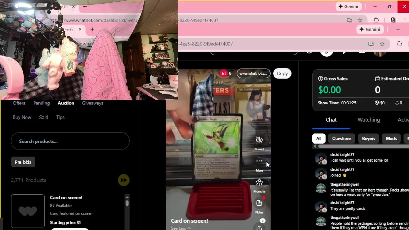Click druidknight77 name above They are pretty cards
Screen dimensions: 409x230
(342, 203)
